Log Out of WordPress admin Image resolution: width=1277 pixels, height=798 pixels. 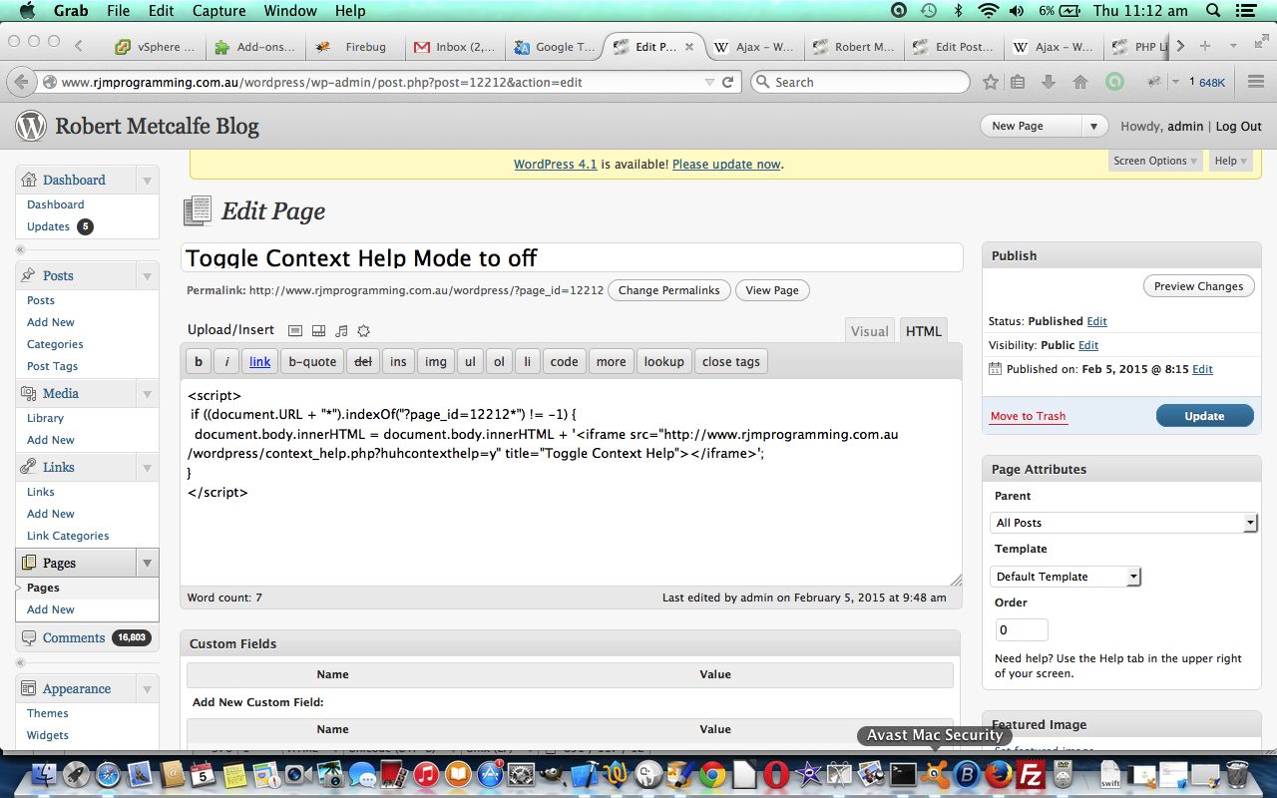(x=1239, y=127)
